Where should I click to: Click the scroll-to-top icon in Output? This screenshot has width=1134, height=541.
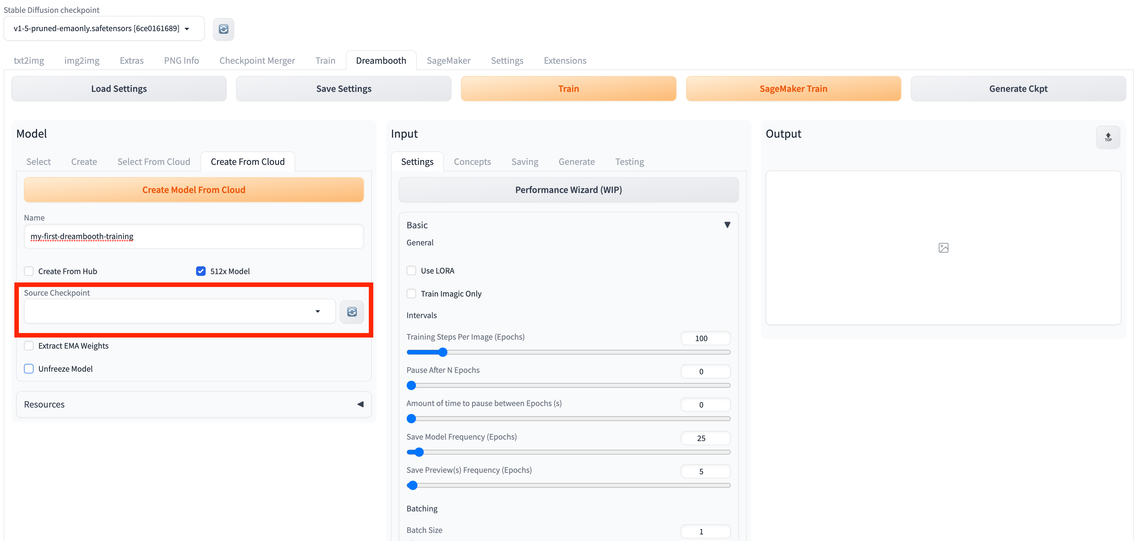click(x=1108, y=137)
